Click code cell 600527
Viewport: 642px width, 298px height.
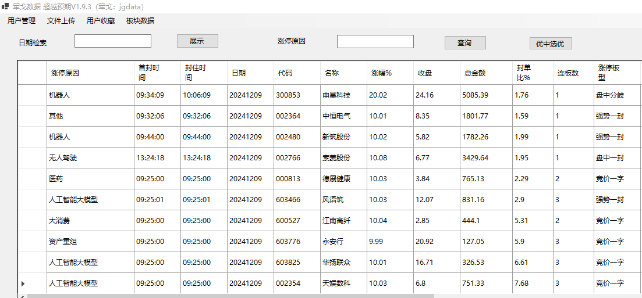click(x=297, y=221)
